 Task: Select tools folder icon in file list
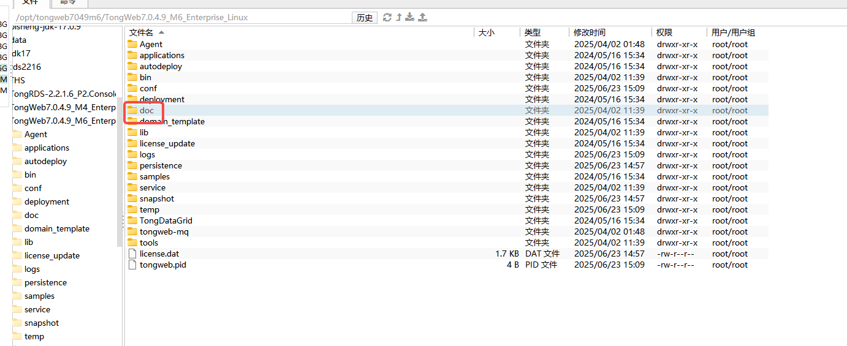132,243
